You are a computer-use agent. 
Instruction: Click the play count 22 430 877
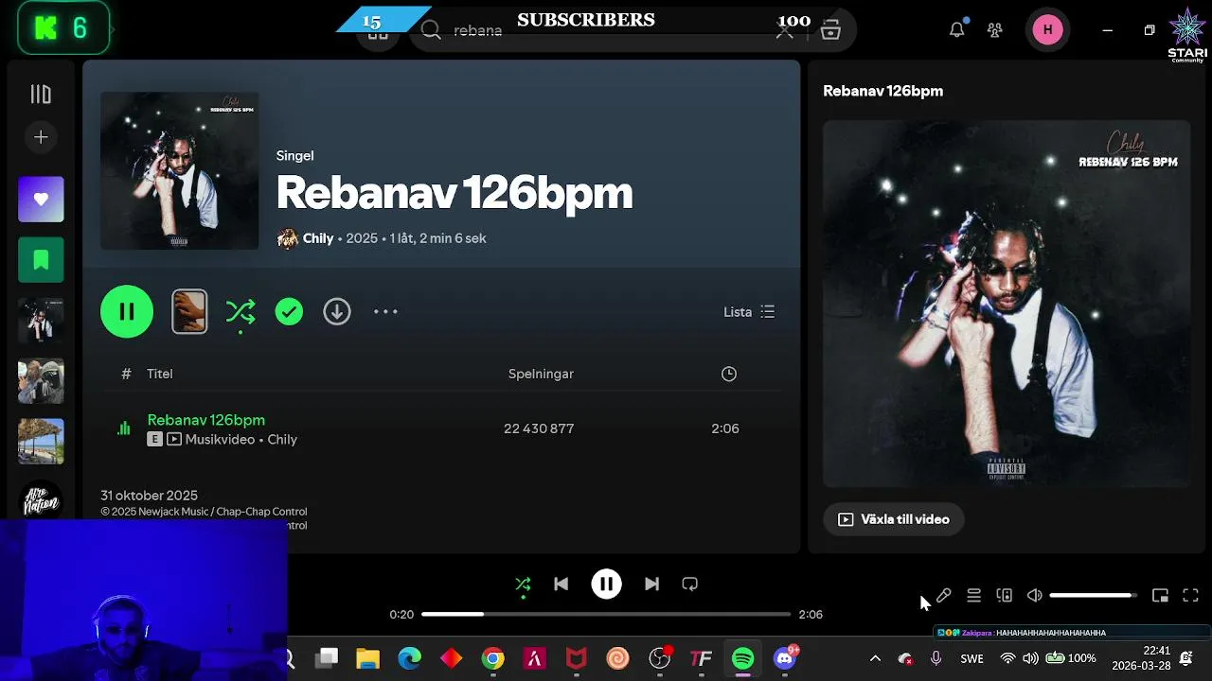(539, 428)
